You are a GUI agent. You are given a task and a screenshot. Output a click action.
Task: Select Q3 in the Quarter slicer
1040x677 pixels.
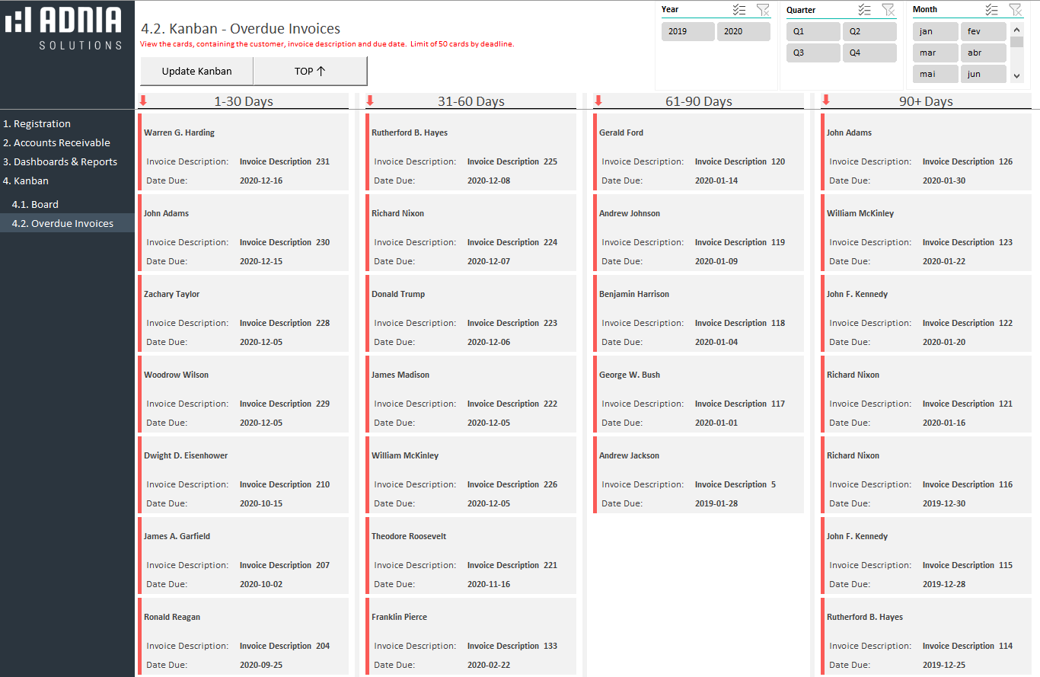[812, 53]
